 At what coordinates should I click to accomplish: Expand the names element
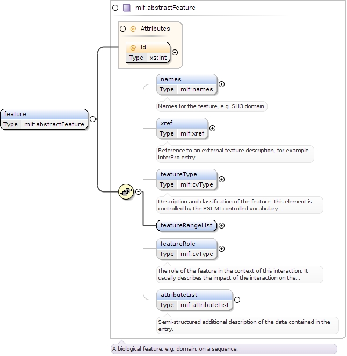click(221, 84)
